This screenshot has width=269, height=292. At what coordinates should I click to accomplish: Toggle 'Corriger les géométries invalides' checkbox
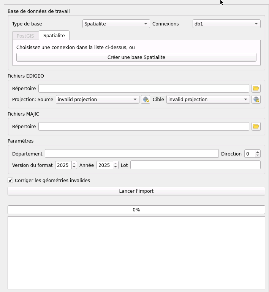coord(10,181)
